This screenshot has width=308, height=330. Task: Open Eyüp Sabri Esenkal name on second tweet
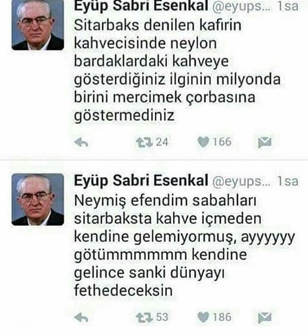point(141,181)
